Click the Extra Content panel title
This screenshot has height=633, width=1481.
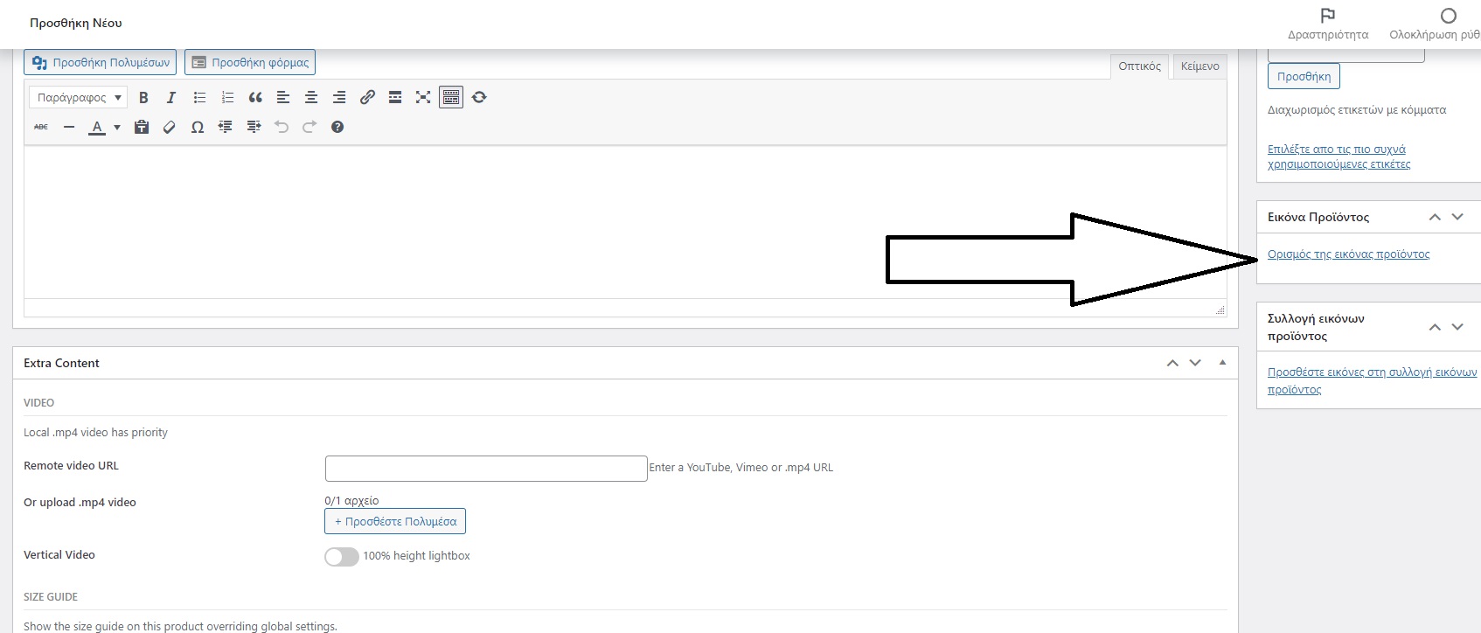click(x=62, y=363)
